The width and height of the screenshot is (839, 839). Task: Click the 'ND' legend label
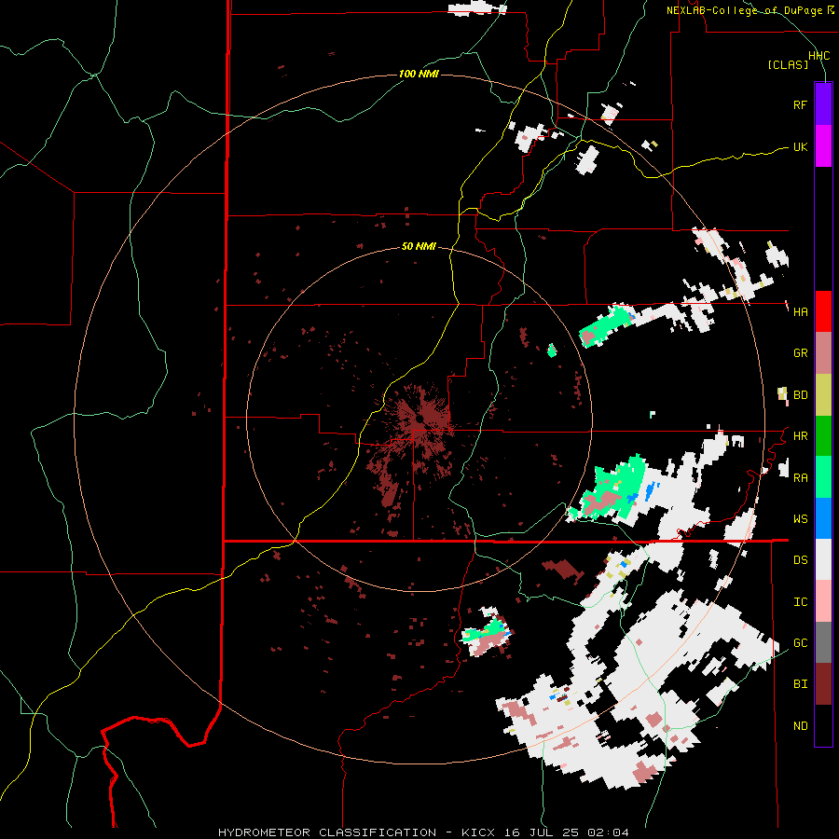[800, 726]
